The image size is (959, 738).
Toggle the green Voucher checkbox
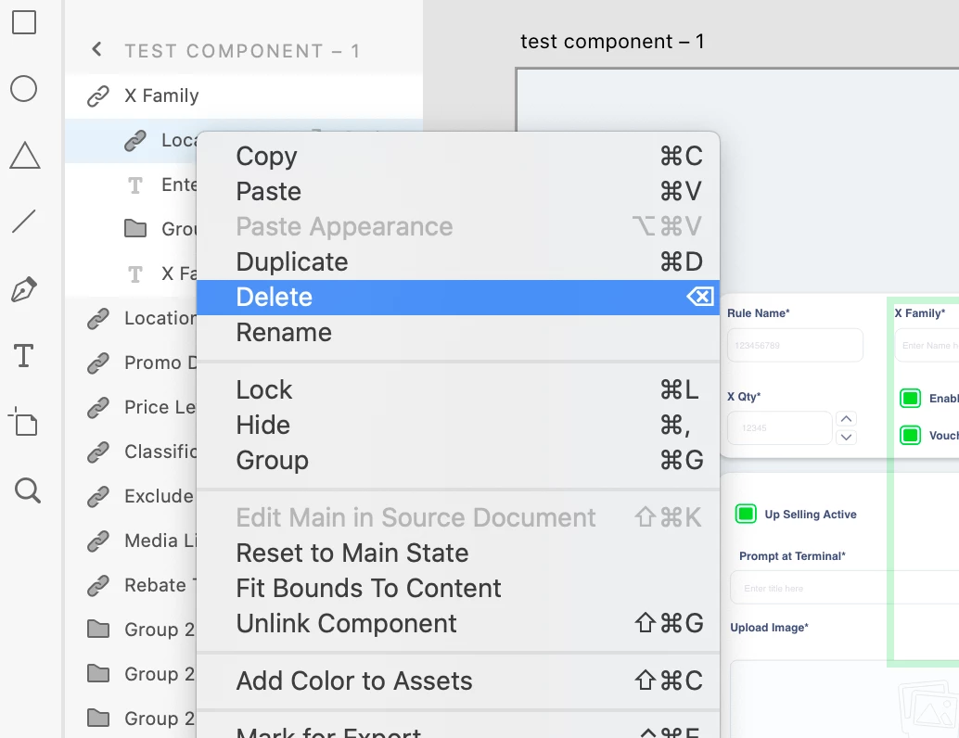pyautogui.click(x=910, y=436)
